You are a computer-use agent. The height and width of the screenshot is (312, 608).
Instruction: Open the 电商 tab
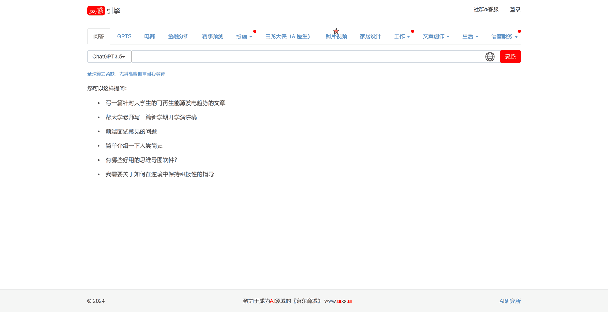pyautogui.click(x=150, y=36)
